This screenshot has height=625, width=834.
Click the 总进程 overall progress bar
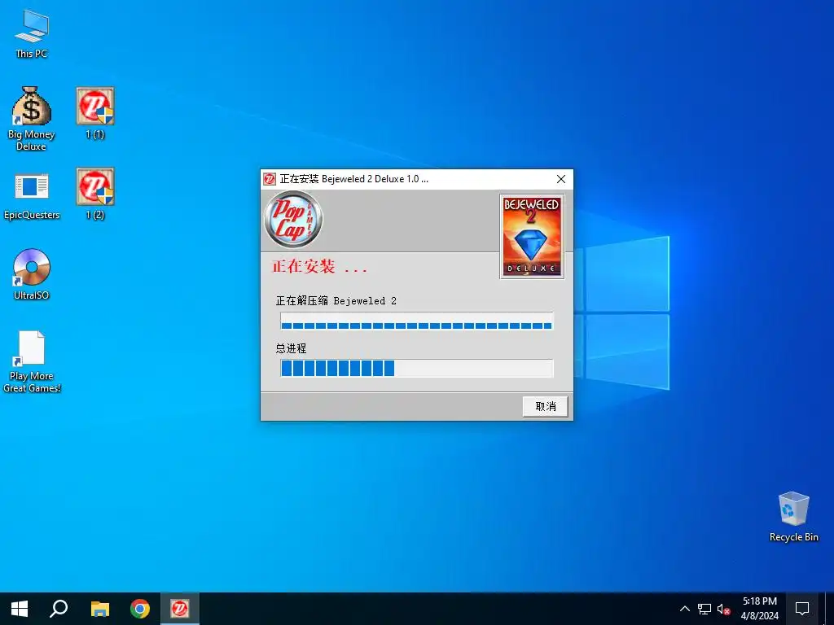point(416,368)
